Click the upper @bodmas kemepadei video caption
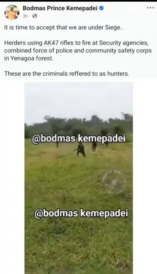The width and height of the screenshot is (157, 274). (x=79, y=139)
